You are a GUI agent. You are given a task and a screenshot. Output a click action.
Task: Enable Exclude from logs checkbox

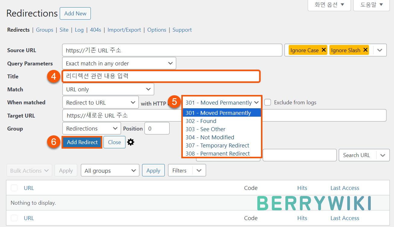(268, 102)
